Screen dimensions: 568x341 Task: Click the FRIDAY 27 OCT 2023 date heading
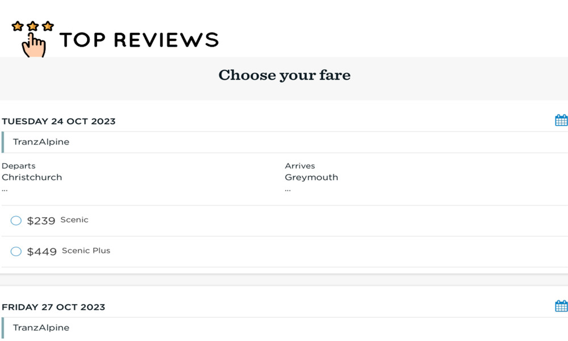[53, 307]
